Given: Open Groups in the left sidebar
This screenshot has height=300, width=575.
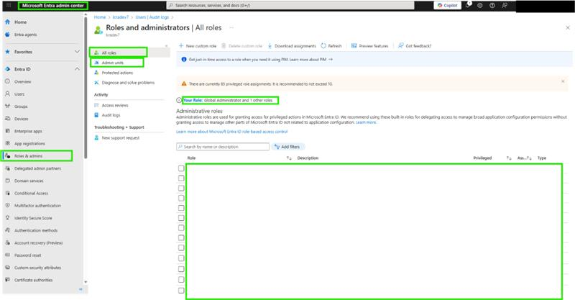Looking at the screenshot, I should 21,106.
